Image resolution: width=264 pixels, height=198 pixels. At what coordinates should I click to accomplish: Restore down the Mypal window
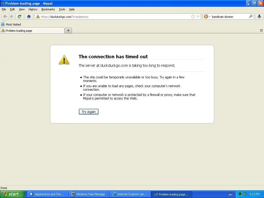point(255,3)
